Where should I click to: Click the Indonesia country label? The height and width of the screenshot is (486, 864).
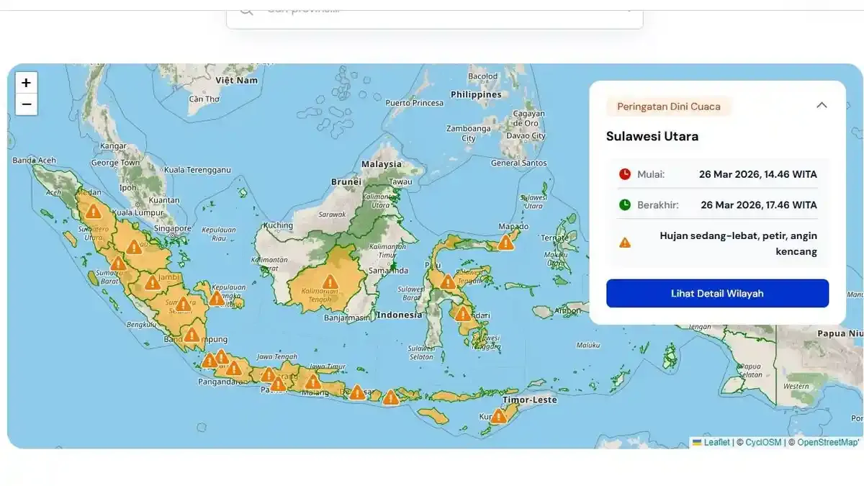400,315
